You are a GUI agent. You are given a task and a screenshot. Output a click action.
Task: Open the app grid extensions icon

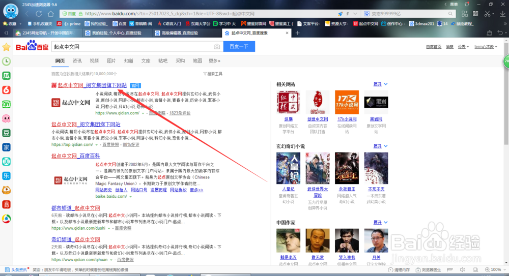pyautogui.click(x=465, y=14)
